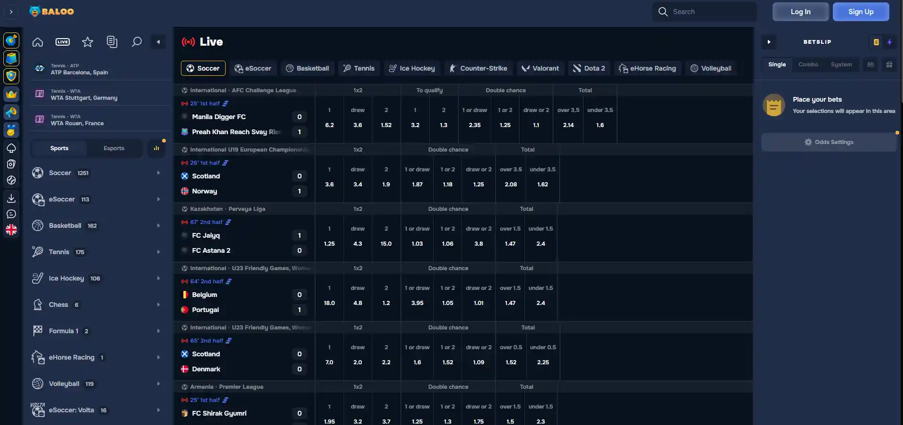Select the Combo bet type
The height and width of the screenshot is (425, 903).
click(808, 64)
